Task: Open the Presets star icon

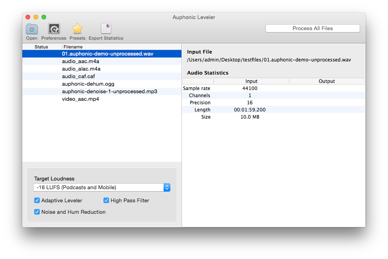Action: pyautogui.click(x=78, y=29)
